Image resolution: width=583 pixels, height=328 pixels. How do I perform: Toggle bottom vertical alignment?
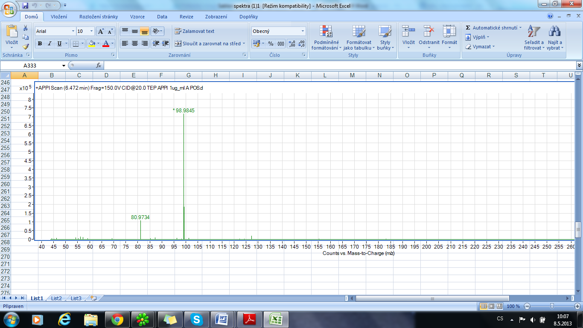(x=144, y=31)
